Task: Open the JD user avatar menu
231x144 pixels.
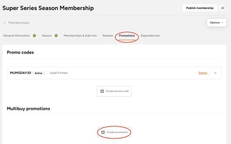Action: [222, 8]
